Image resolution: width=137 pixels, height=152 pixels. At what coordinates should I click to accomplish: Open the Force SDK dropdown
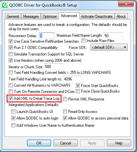(109, 47)
